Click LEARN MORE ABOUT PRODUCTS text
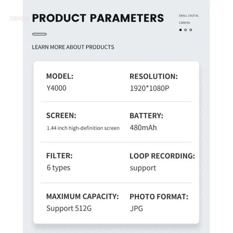233x233 pixels. coord(73,47)
